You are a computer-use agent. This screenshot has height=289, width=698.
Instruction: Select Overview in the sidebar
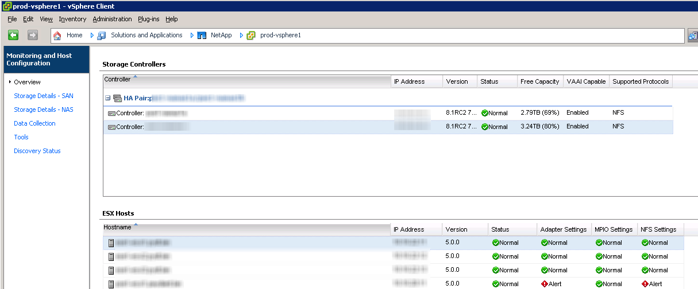pos(27,82)
